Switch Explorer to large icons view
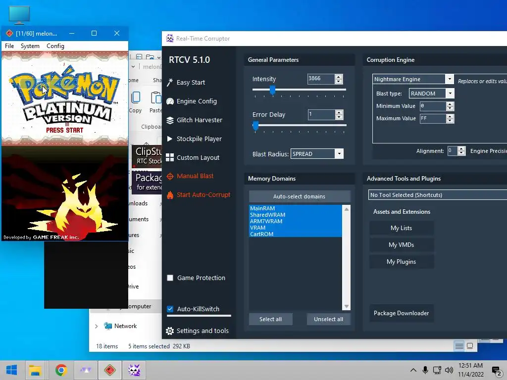507x380 pixels. click(470, 346)
